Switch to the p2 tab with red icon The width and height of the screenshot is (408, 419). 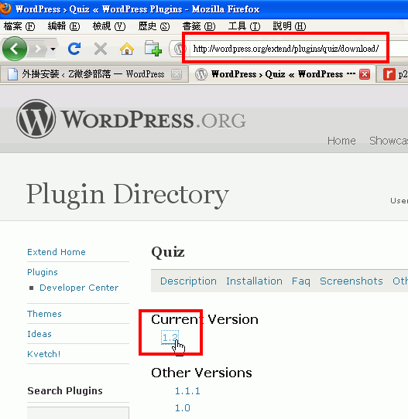click(393, 74)
